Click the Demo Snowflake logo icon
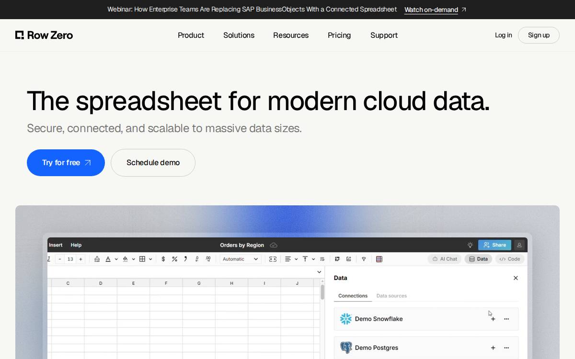 tap(346, 319)
